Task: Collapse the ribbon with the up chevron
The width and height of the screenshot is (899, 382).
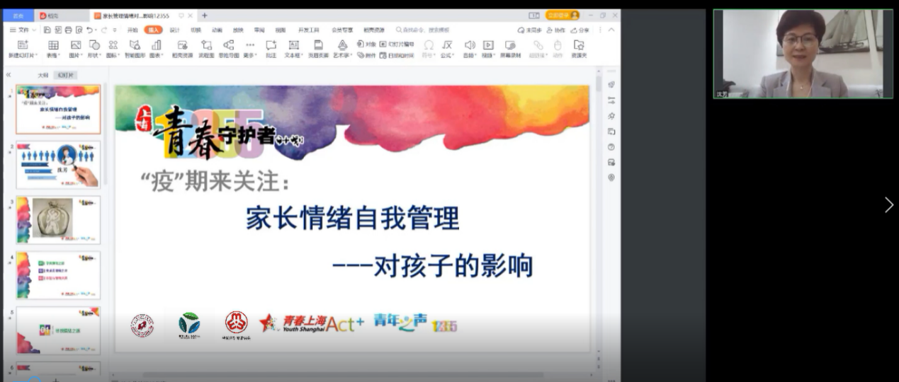Action: (x=611, y=30)
